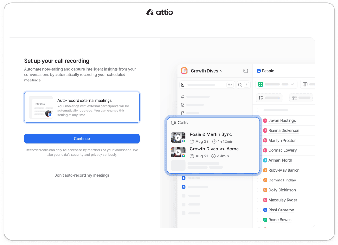Click the Calls video camera icon

173,123
